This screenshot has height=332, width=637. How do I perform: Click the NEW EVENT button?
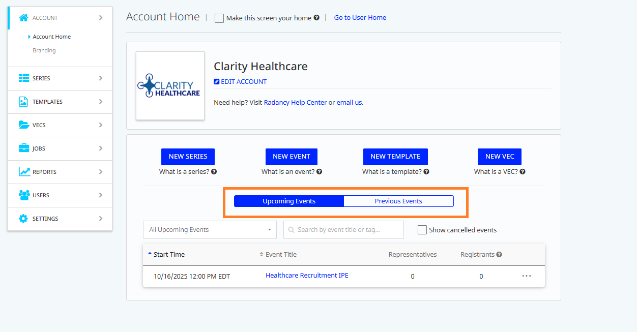coord(292,157)
